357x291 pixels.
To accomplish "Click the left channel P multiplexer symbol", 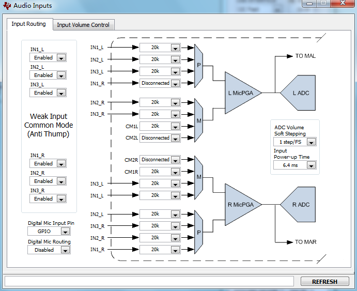I will (198, 66).
